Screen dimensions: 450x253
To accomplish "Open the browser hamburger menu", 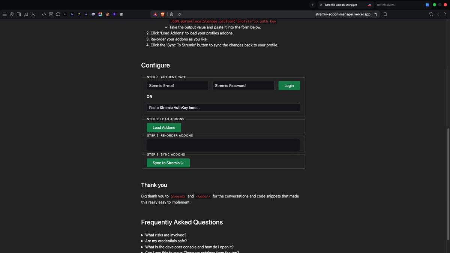I will (x=4, y=14).
